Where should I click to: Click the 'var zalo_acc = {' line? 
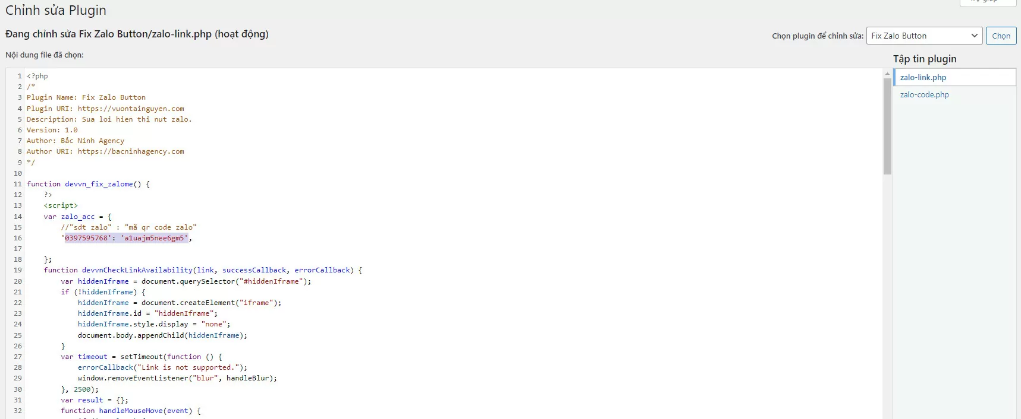coord(77,217)
